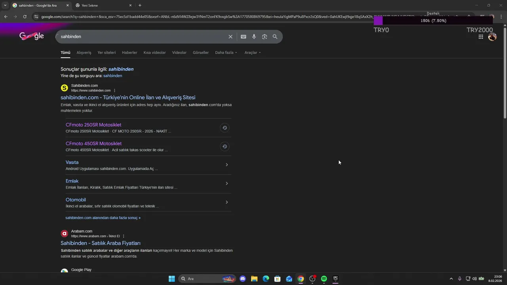This screenshot has width=507, height=285.
Task: Start voice search with the microphone icon
Action: pyautogui.click(x=254, y=36)
